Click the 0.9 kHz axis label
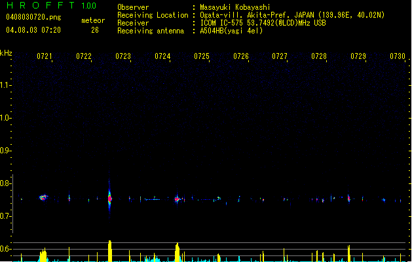The height and width of the screenshot is (262, 412). 5,151
